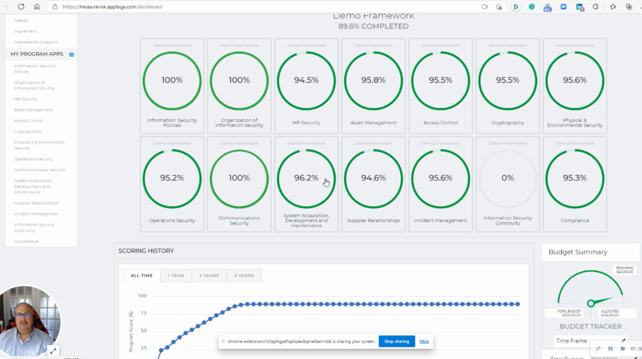Open the browser extensions puzzle icon

pos(595,7)
